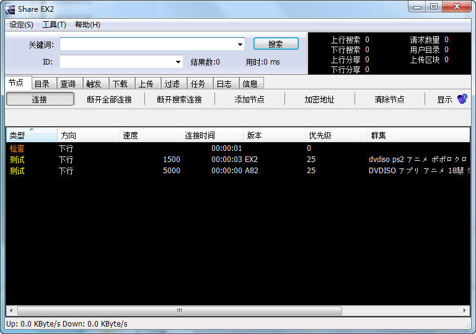
Task: Click 断开全部连接 to disconnect all
Action: (109, 99)
